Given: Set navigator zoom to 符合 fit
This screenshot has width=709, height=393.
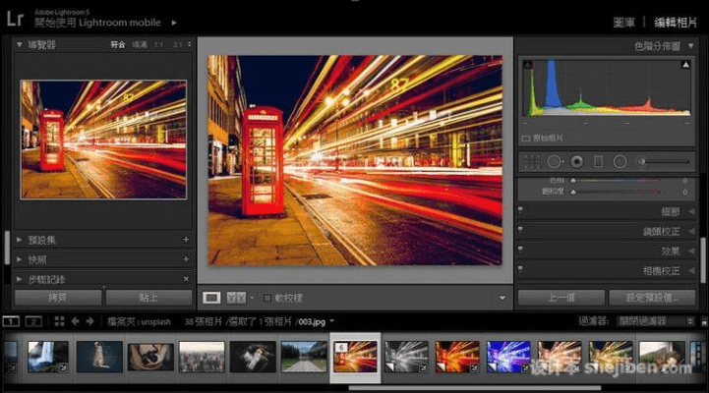Looking at the screenshot, I should (x=118, y=45).
